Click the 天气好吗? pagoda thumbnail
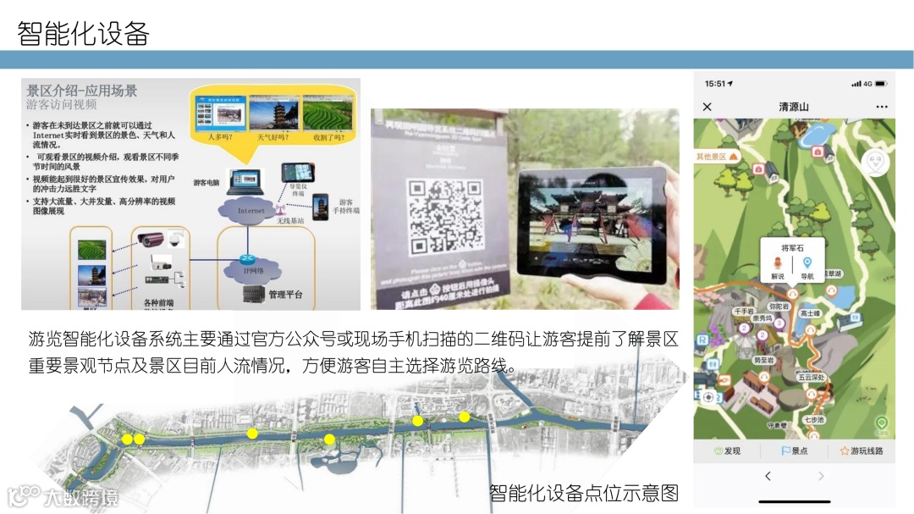Viewport: 914px width, 514px height. click(x=273, y=114)
